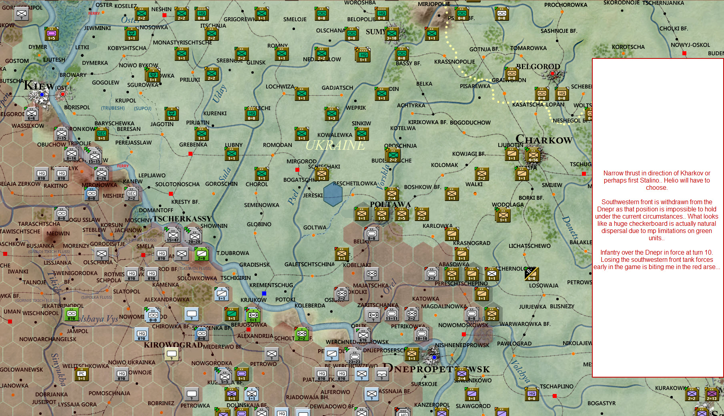Viewport: 724px width, 416px height.
Task: Click the blue lake hex near Reschetilowka
Action: point(333,194)
